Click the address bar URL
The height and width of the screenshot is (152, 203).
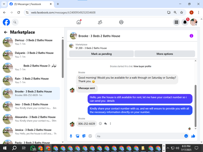[63, 13]
